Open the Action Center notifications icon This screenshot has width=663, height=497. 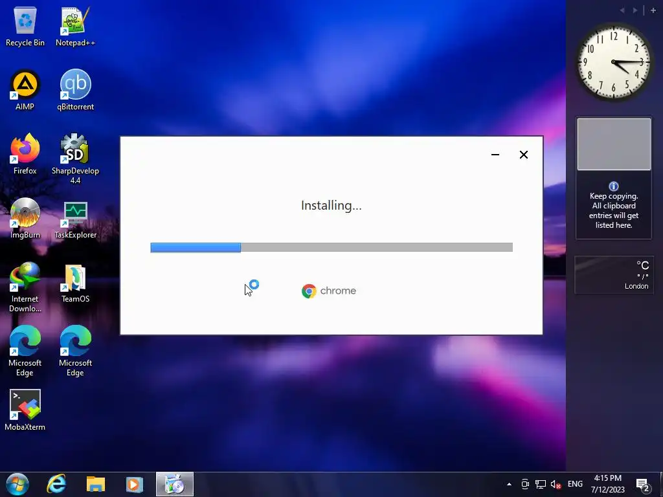coord(643,485)
